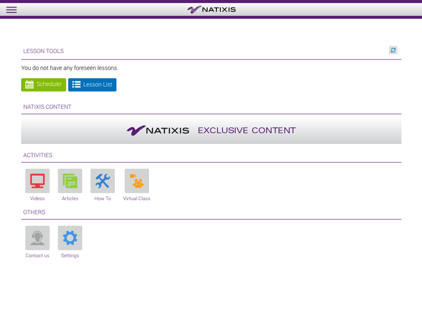Click the Natixis logo in the header

coord(211,10)
